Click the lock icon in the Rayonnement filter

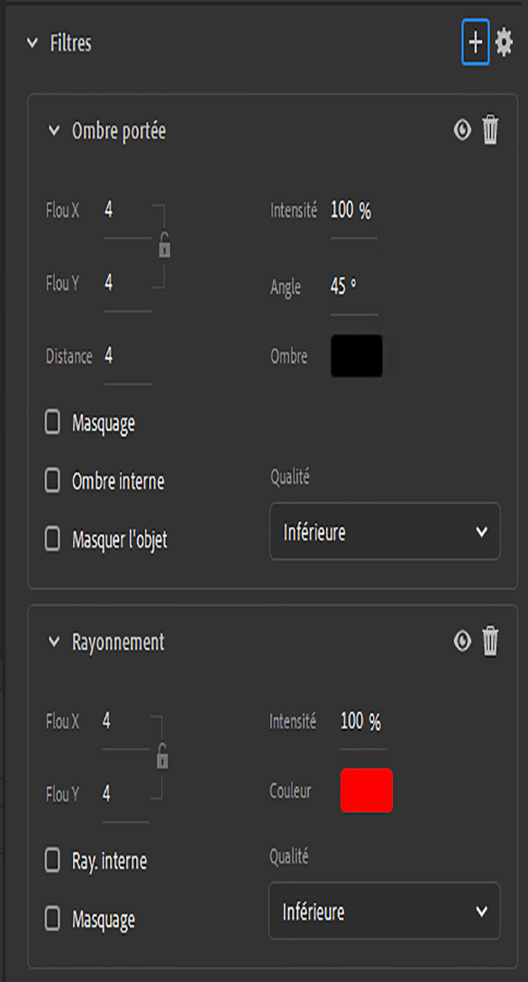(162, 758)
